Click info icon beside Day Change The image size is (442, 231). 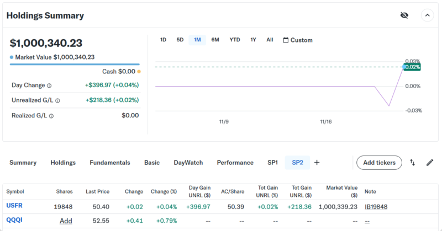click(x=49, y=85)
